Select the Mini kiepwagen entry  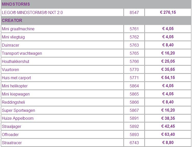click(x=16, y=94)
